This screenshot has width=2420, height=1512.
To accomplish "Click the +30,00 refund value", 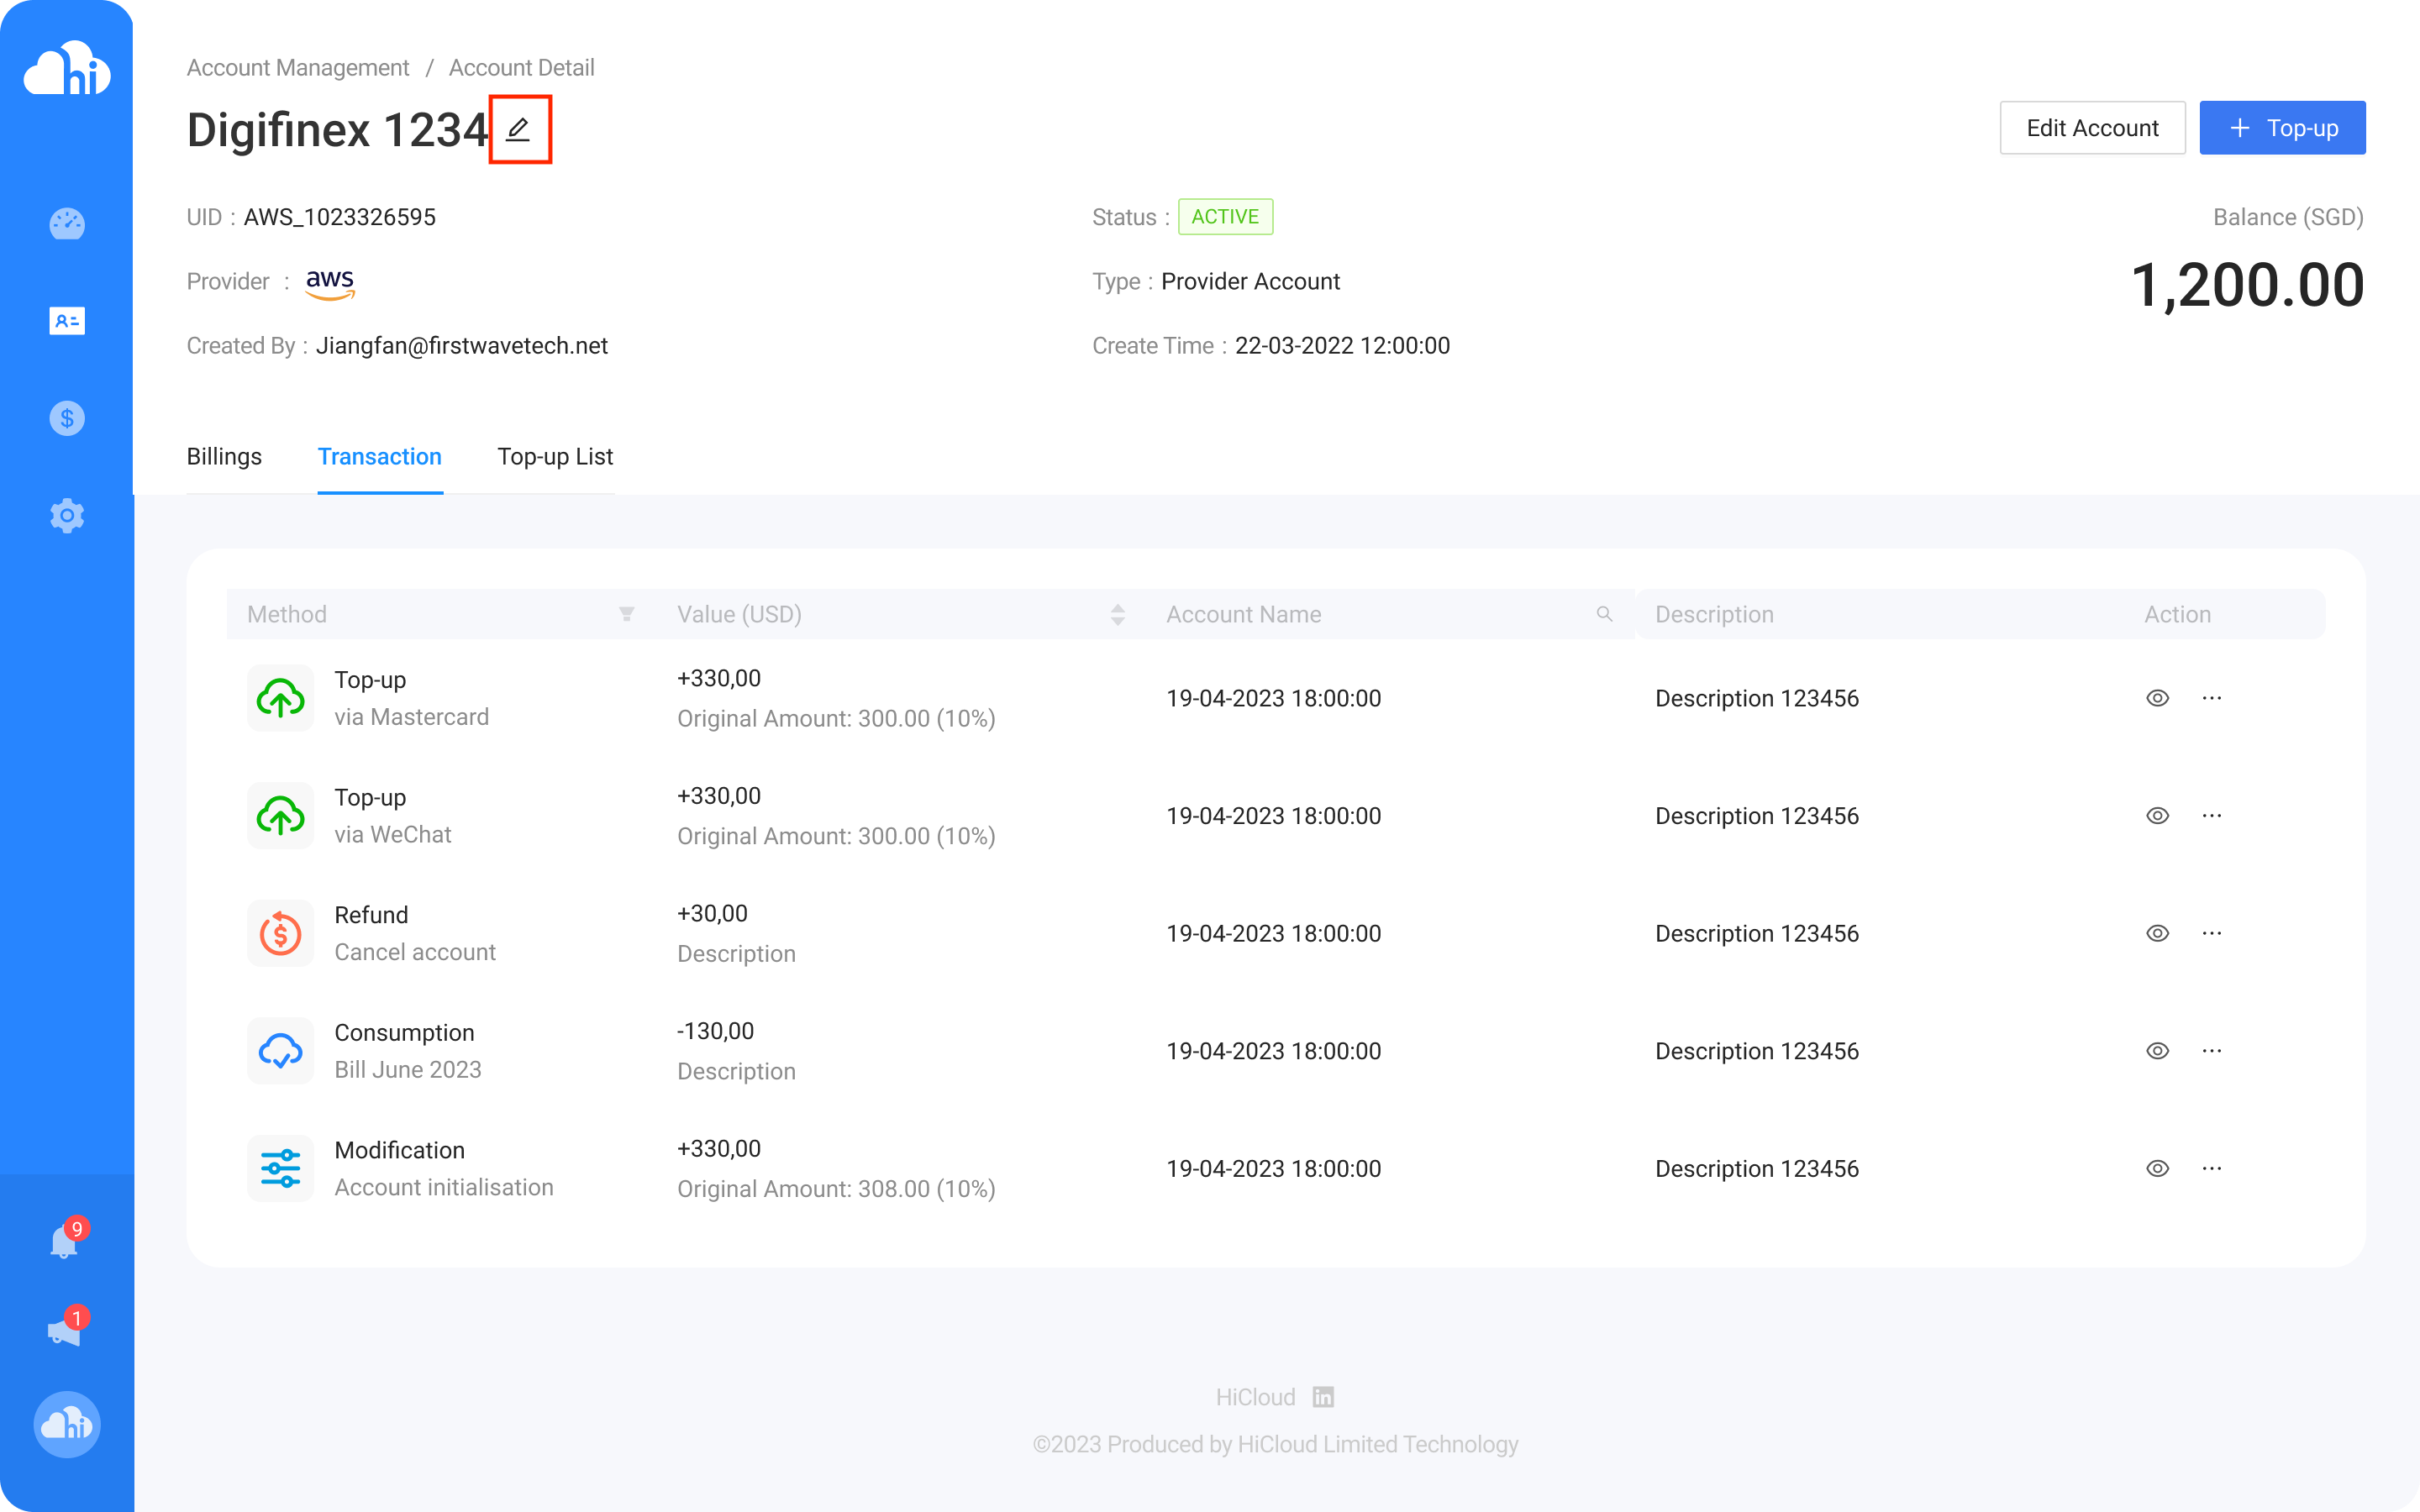I will (x=712, y=914).
